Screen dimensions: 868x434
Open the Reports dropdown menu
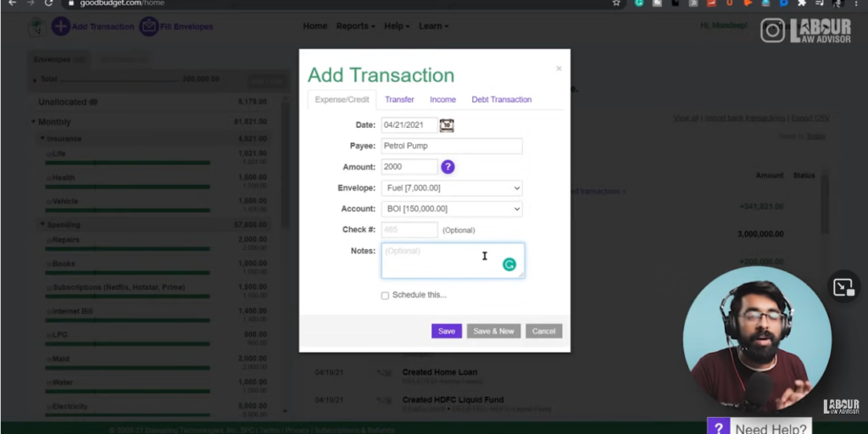(355, 26)
